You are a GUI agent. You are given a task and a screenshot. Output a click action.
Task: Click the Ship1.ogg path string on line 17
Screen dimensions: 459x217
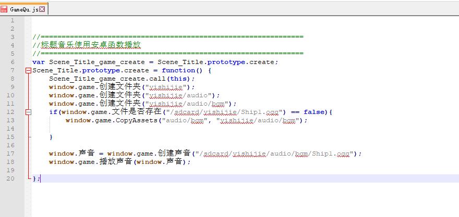[274, 154]
